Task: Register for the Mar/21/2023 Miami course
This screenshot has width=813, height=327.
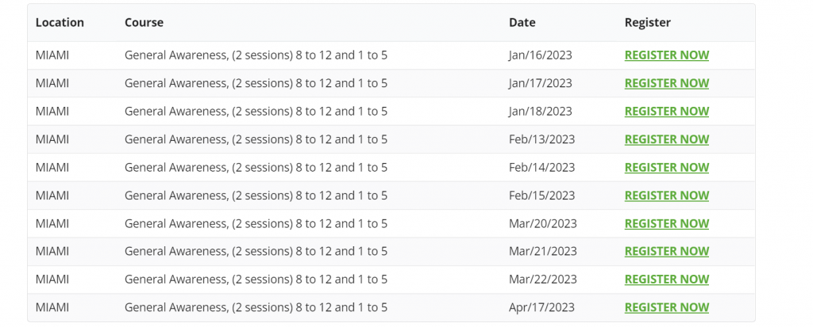Action: click(666, 252)
